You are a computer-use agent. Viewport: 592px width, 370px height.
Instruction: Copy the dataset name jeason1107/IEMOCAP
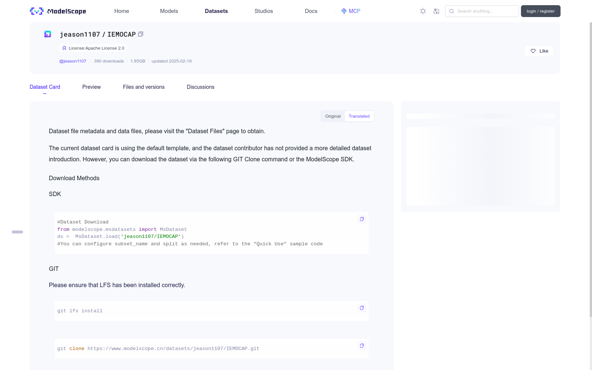coord(141,34)
